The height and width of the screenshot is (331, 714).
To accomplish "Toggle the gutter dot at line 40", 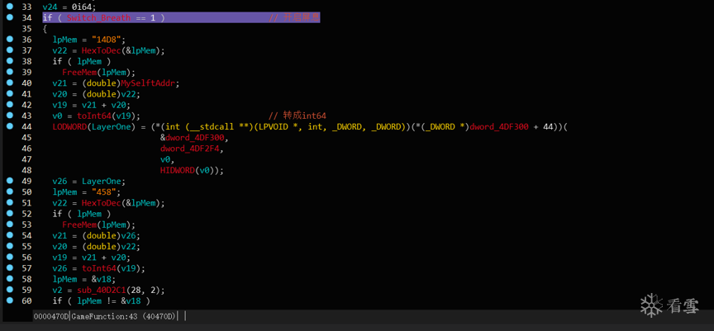I will 9,83.
